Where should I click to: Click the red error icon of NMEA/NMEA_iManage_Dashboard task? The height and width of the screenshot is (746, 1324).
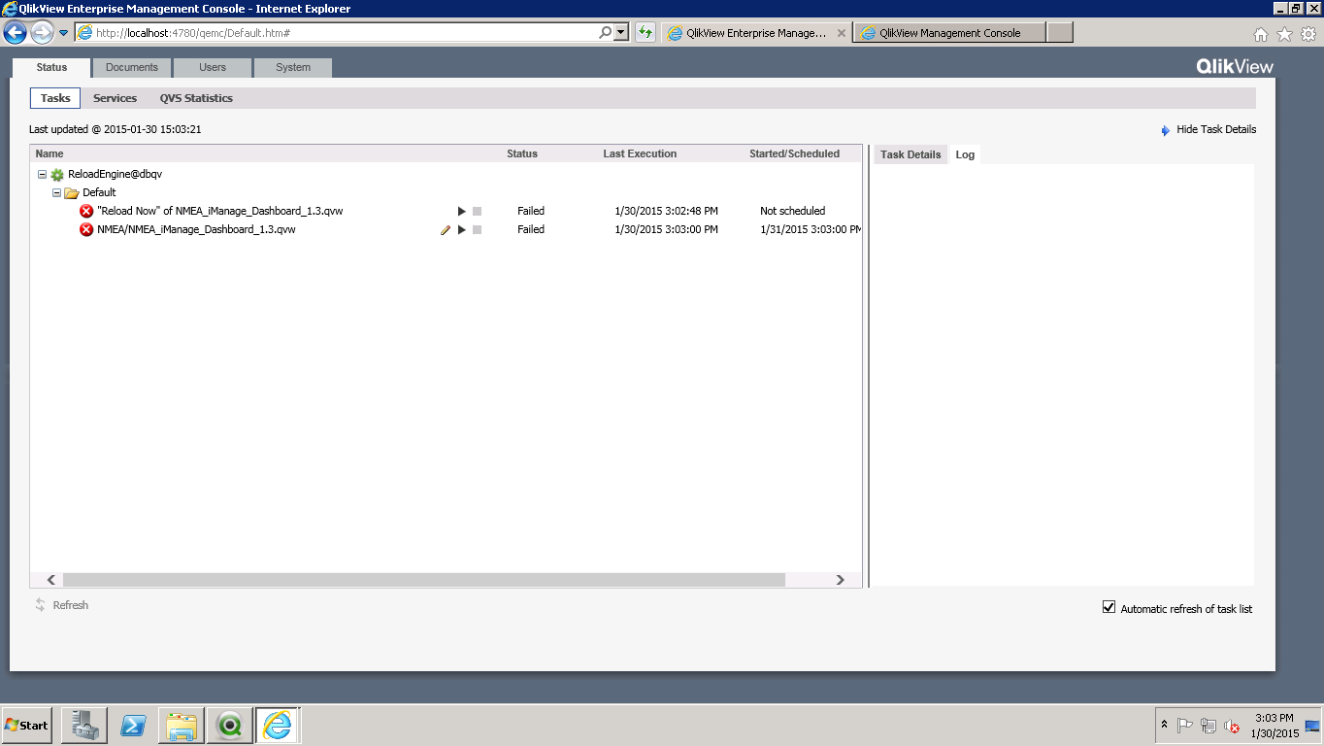click(x=86, y=230)
